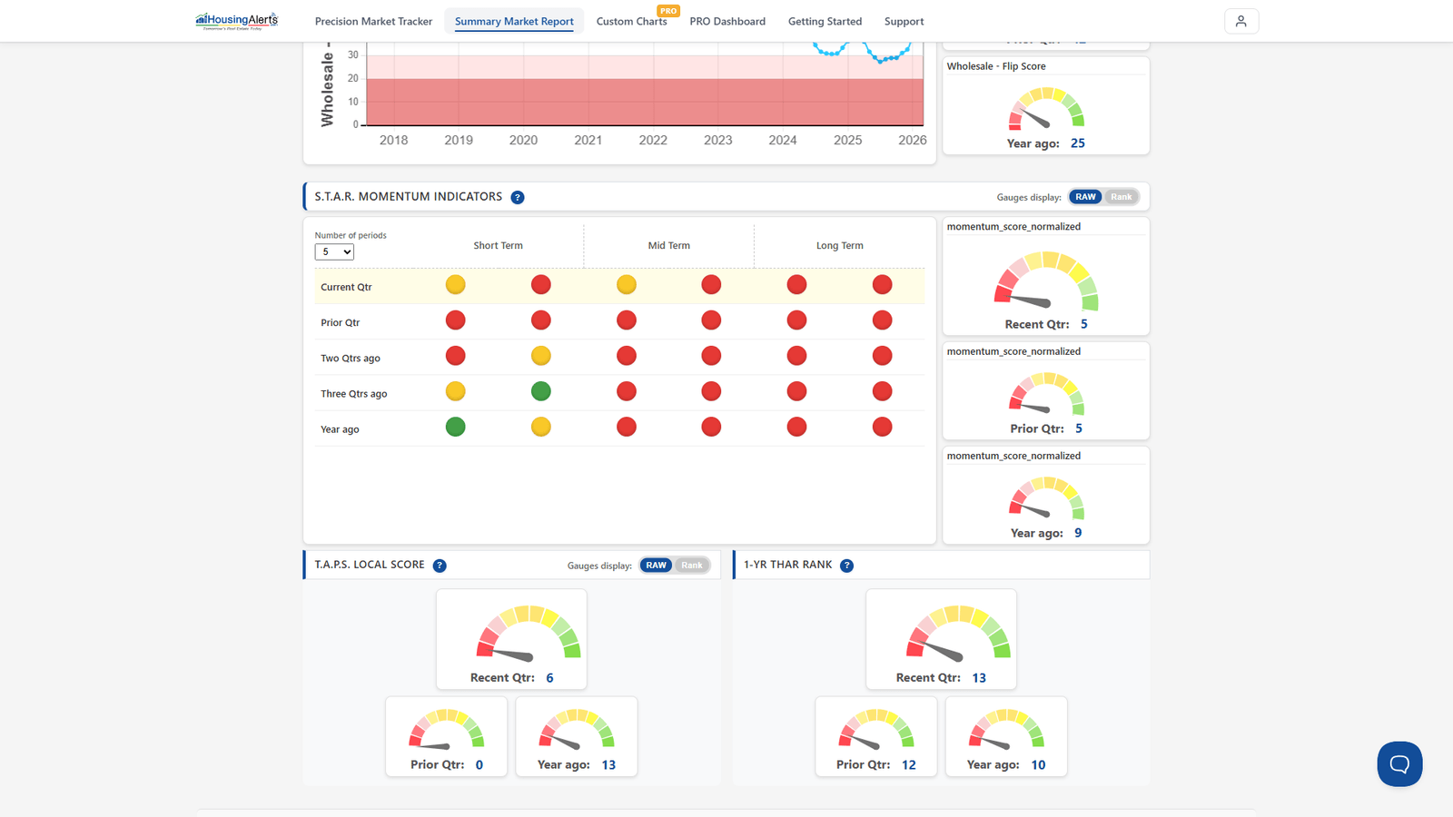Click the momentum score Prior Qtr gauge
1453x817 pixels.
(1046, 394)
